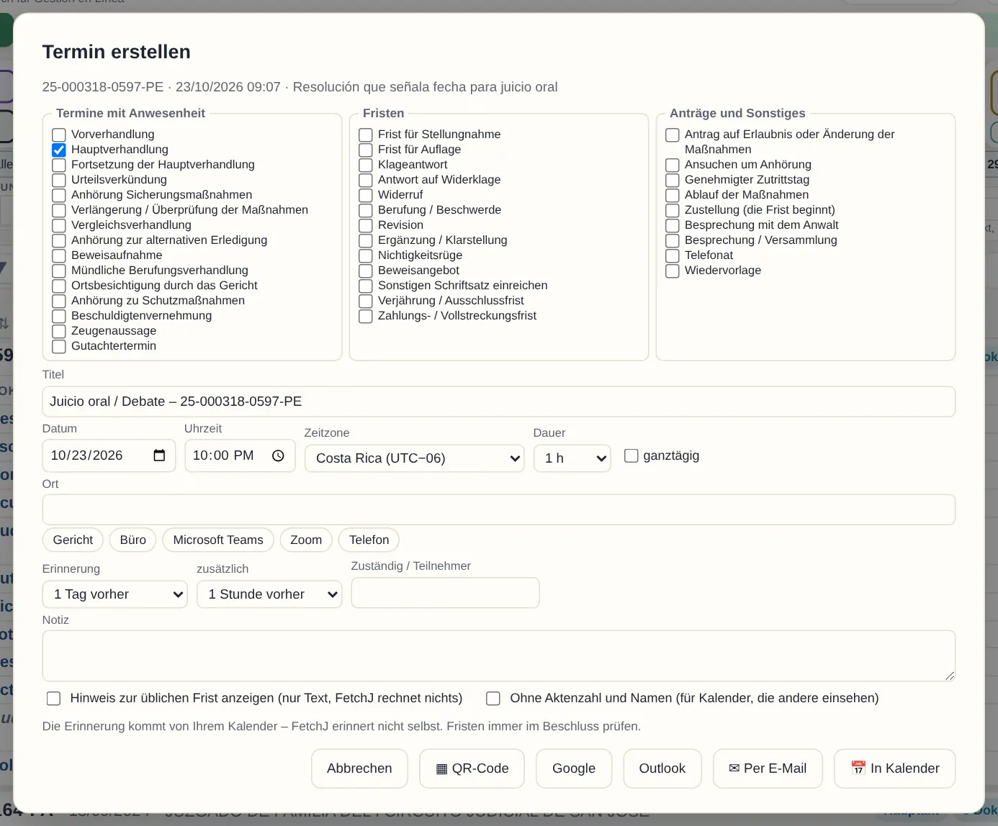Expand the Erinnerung 1 Tag vorher dropdown
The width and height of the screenshot is (998, 826).
[x=115, y=594]
